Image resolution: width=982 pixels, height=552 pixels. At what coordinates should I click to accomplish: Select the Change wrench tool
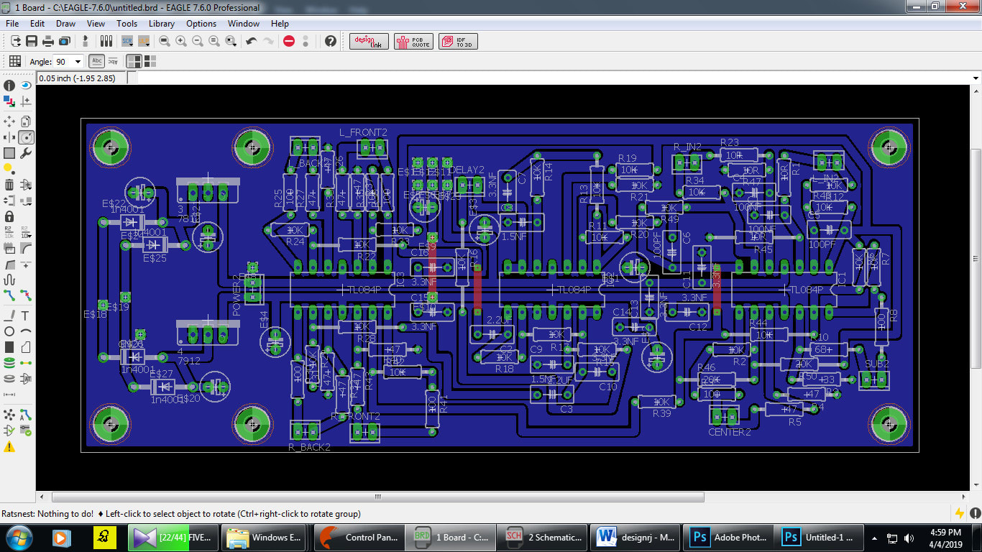click(x=26, y=153)
